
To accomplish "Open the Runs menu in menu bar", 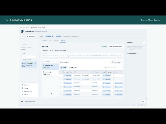I will pos(39,28).
